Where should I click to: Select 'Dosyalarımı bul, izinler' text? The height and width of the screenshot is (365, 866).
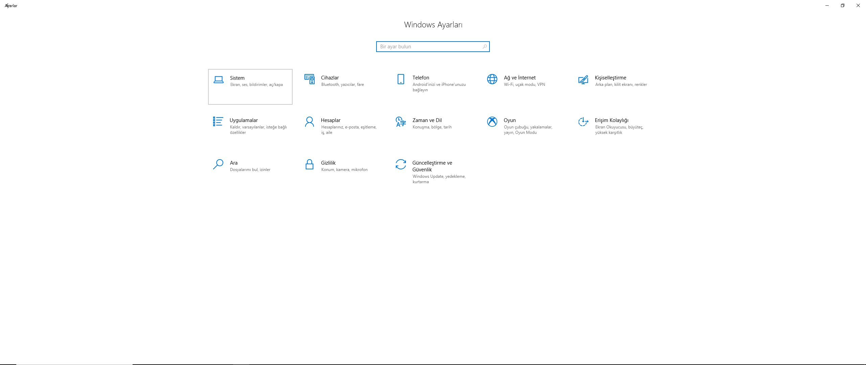(250, 170)
